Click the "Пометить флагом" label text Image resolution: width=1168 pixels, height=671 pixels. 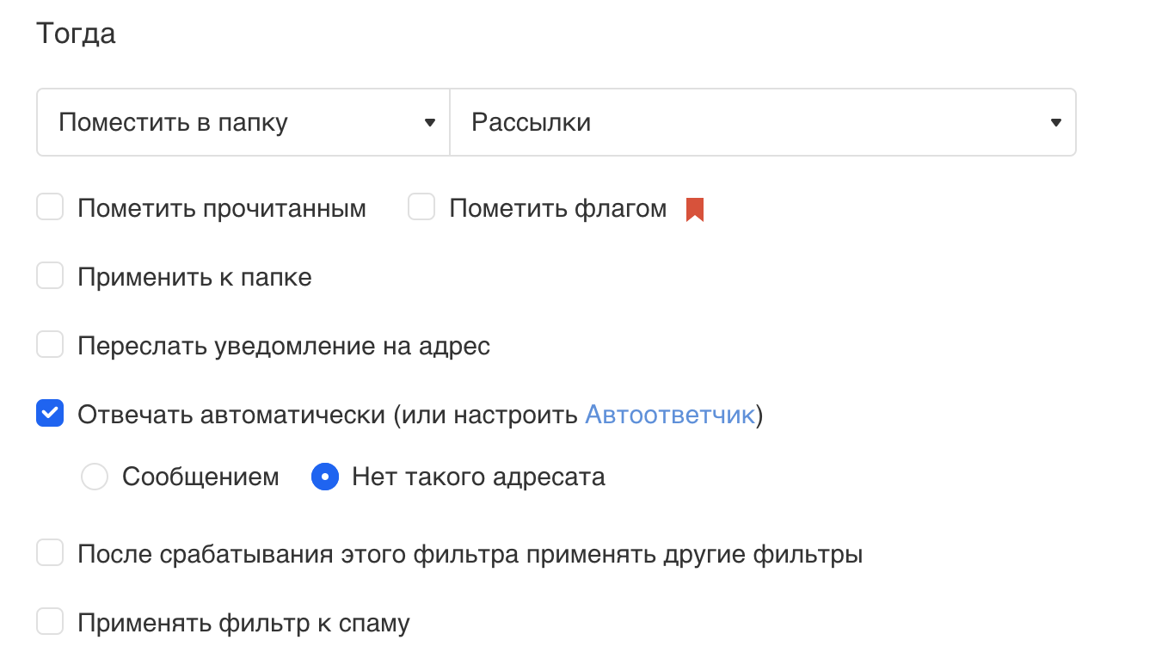pyautogui.click(x=557, y=209)
